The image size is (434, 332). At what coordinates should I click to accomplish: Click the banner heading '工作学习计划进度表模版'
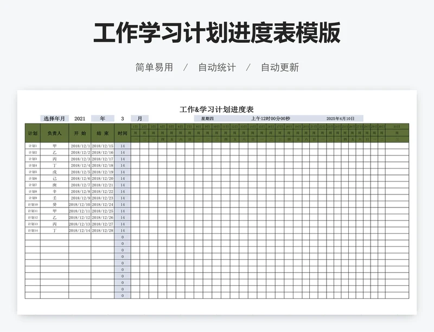[217, 33]
